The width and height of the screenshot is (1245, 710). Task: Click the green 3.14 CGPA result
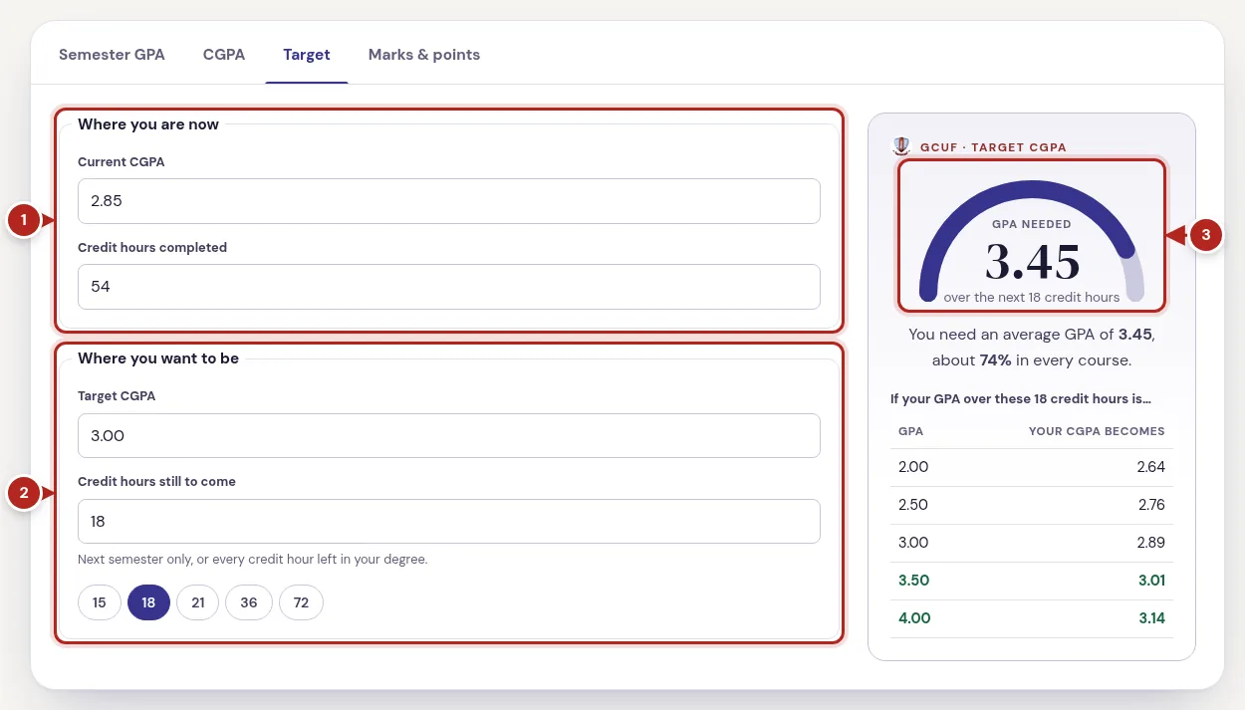(x=1151, y=618)
